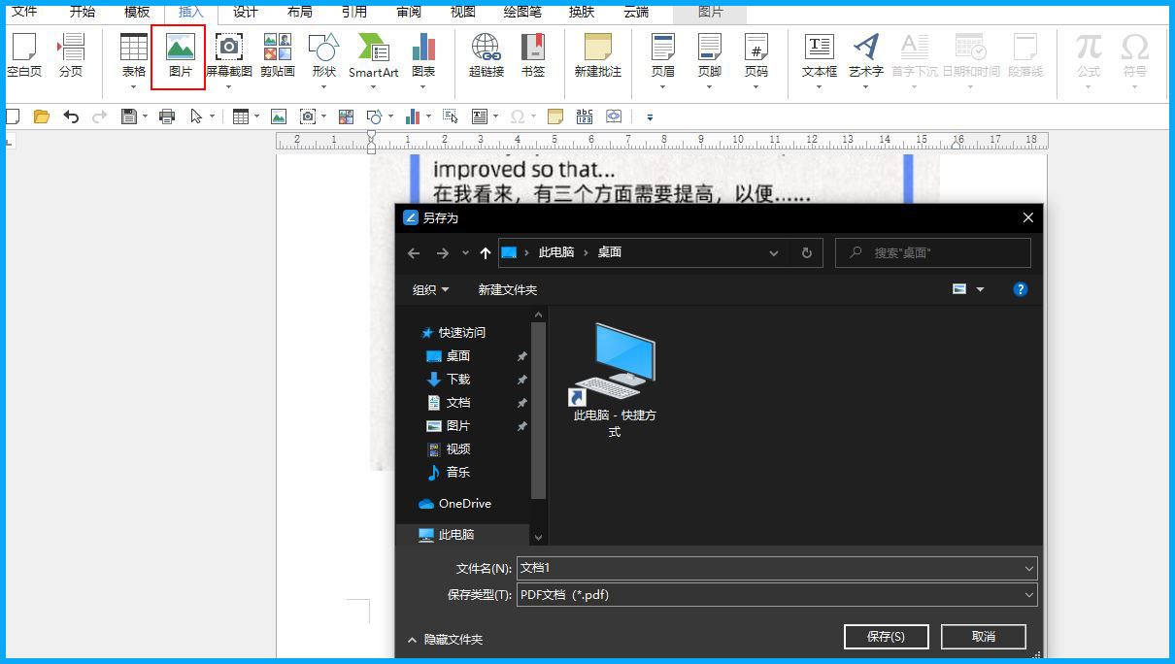This screenshot has height=664, width=1175.
Task: Expand the 保存类型 file type dropdown
Action: point(1028,594)
